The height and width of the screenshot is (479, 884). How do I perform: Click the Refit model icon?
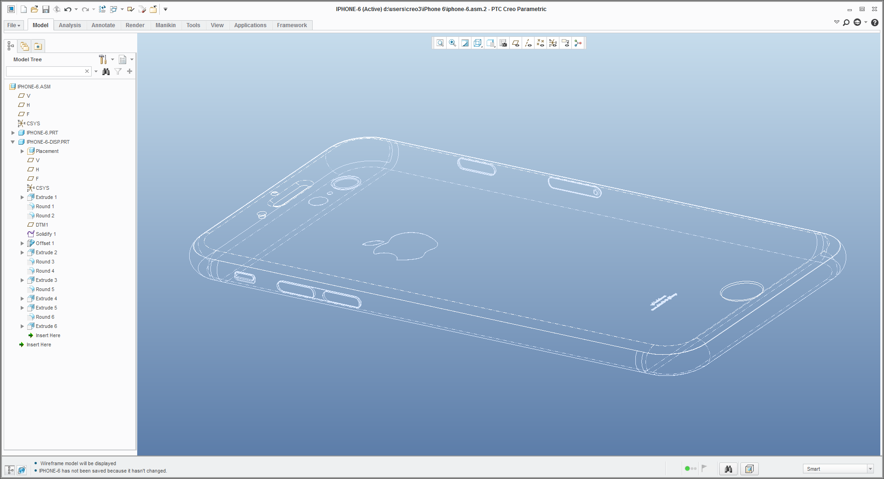pyautogui.click(x=440, y=43)
